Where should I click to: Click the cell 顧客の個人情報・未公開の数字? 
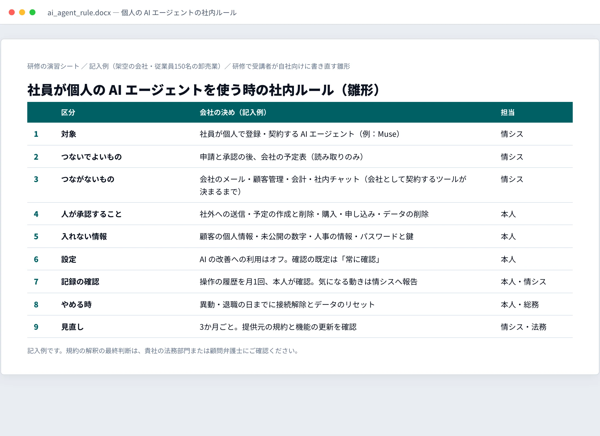tap(307, 236)
